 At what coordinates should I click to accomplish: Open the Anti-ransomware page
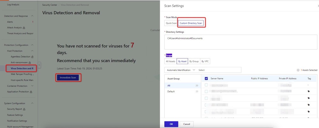(19, 63)
